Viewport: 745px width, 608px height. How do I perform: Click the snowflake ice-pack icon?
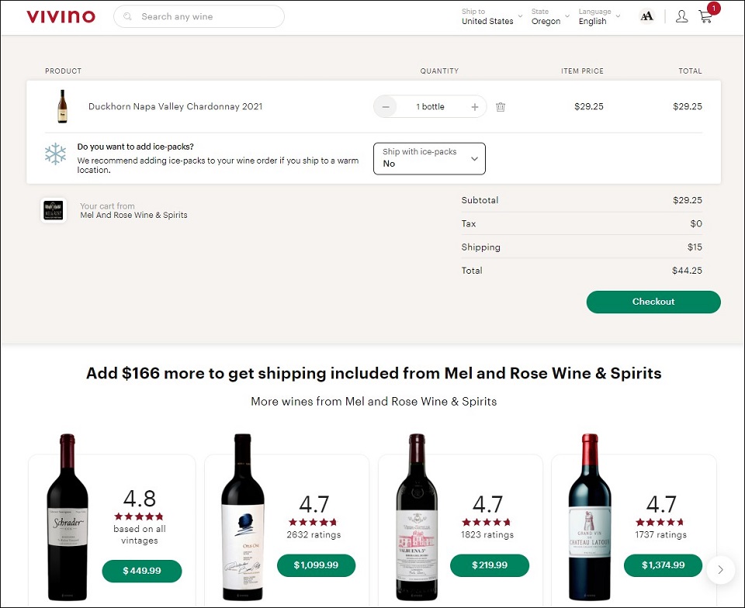click(x=55, y=154)
